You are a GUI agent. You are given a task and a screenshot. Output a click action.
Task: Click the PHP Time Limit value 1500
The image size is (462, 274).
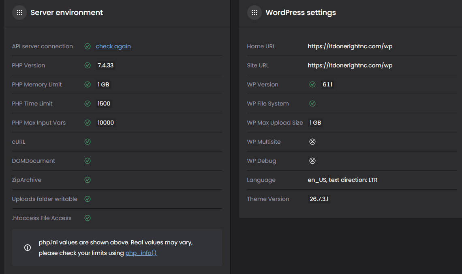104,104
